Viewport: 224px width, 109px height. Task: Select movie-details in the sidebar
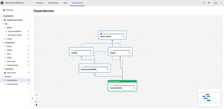[x=15, y=80]
